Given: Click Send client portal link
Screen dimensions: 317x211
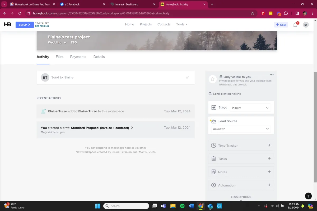Looking at the screenshot, I should coord(225,94).
